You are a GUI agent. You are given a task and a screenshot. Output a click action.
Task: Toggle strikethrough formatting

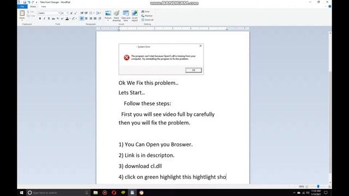(x=53, y=19)
